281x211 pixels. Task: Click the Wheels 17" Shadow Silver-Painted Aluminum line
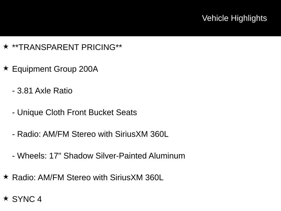(99, 156)
